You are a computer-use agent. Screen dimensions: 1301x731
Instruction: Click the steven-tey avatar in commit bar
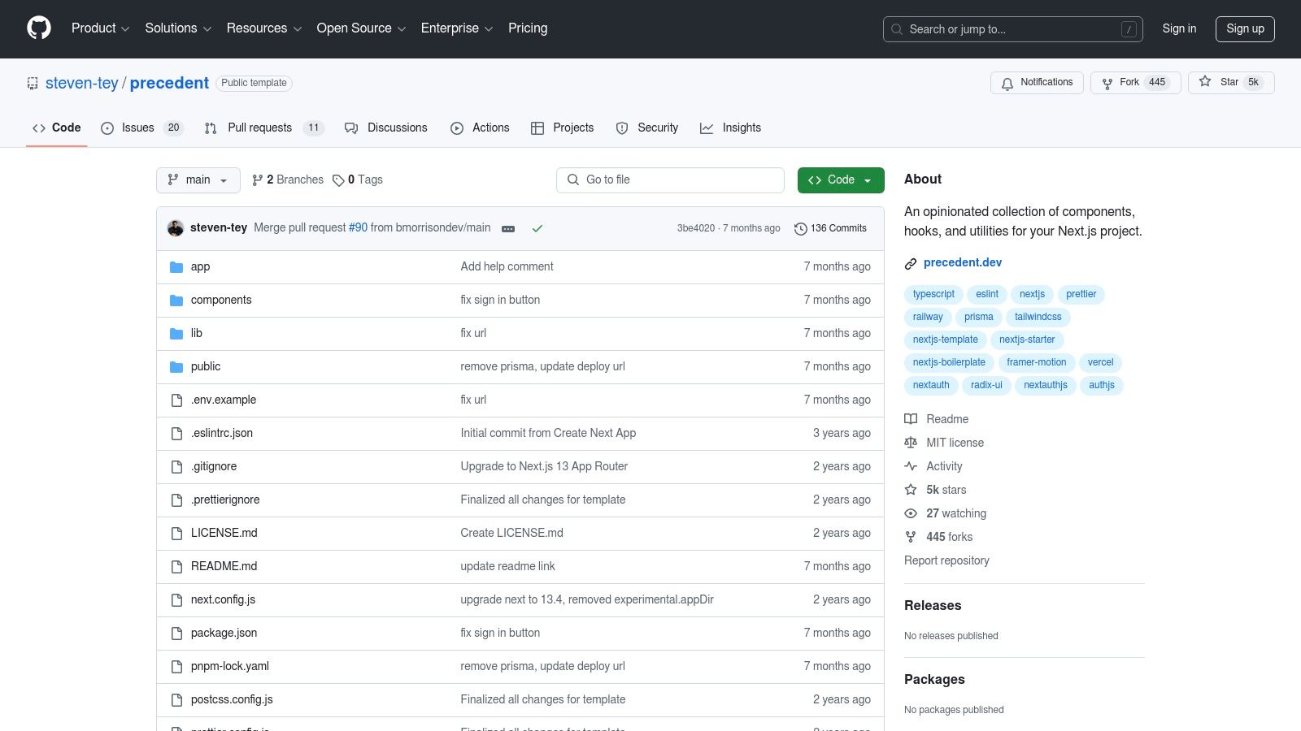coord(176,228)
